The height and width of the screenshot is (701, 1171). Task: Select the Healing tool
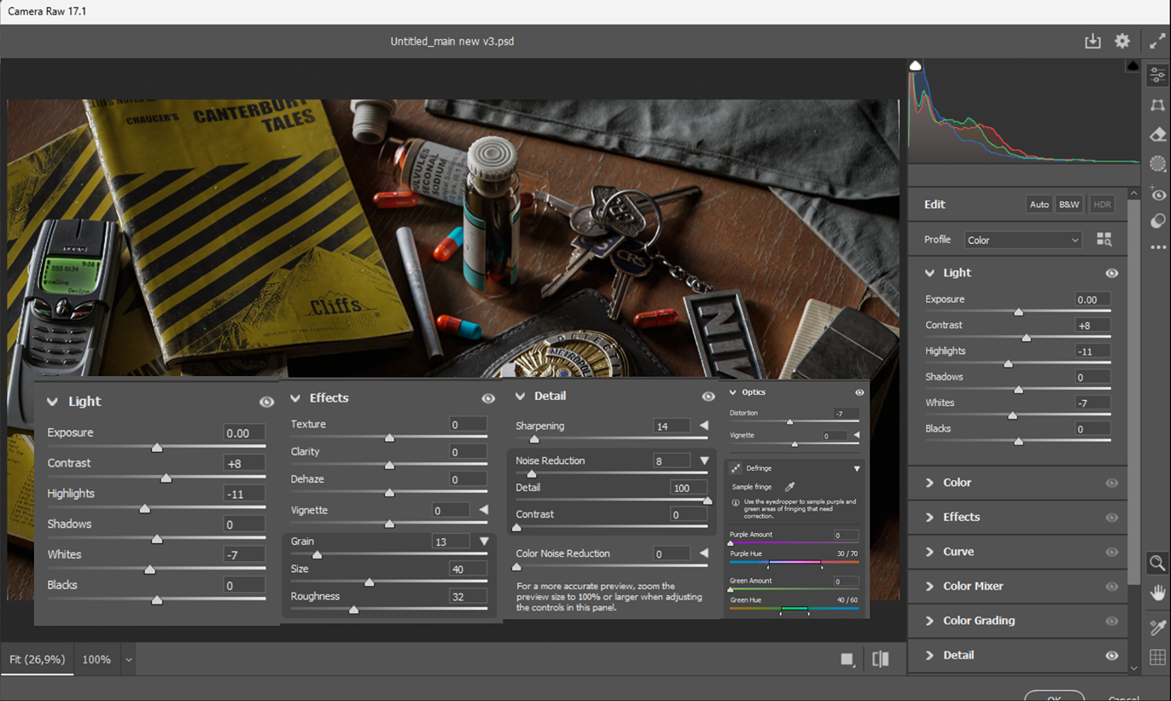click(x=1157, y=134)
